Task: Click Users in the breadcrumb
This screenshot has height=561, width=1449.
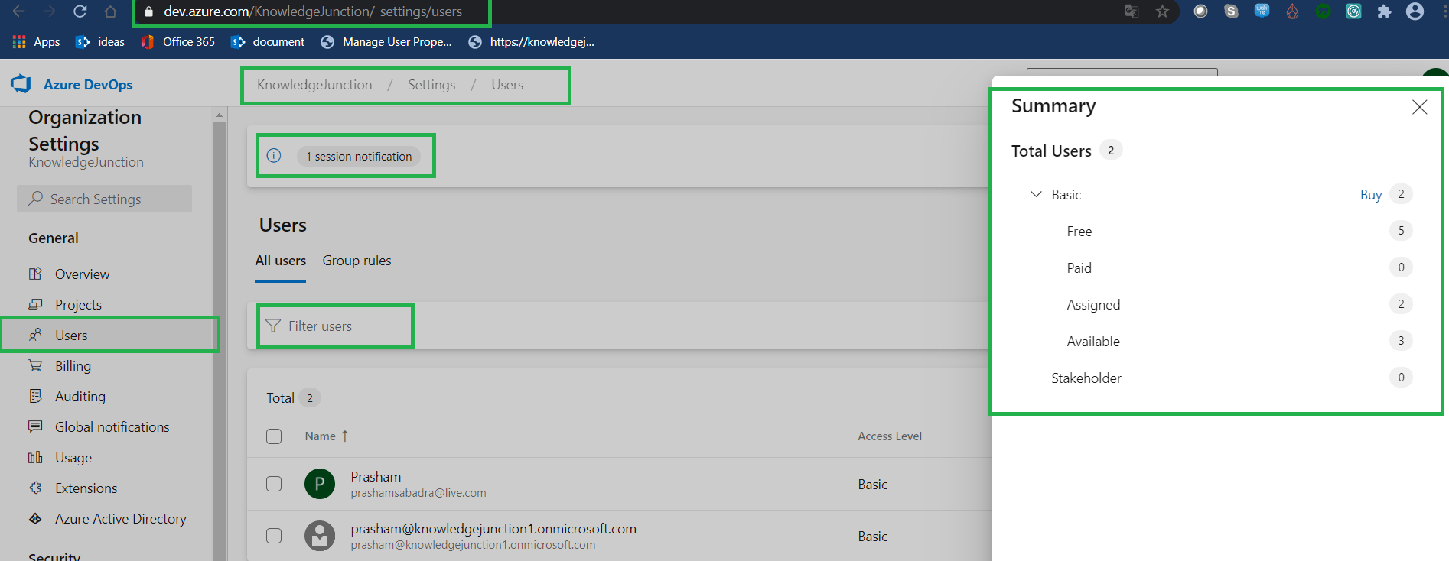Action: tap(507, 85)
